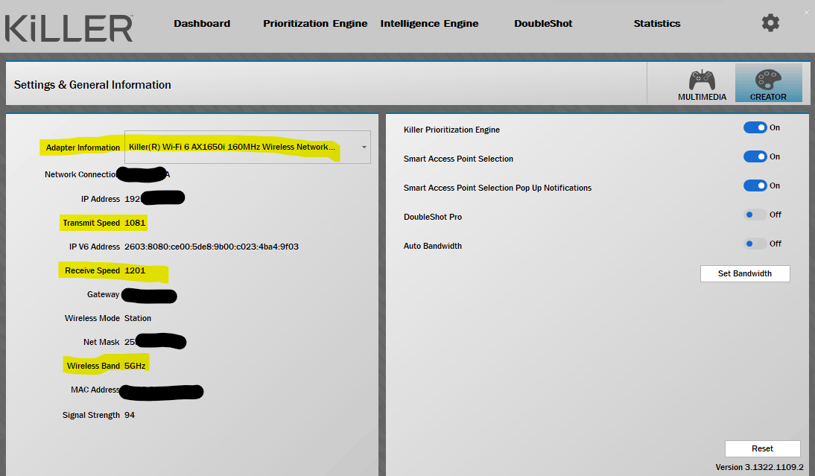This screenshot has height=476, width=815.
Task: Go to Intelligence Engine tab
Action: (x=429, y=23)
